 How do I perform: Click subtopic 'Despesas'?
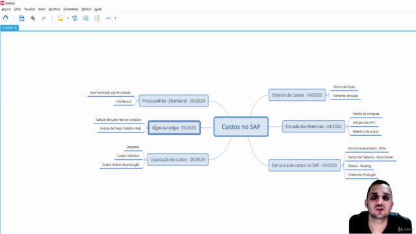[x=133, y=148]
